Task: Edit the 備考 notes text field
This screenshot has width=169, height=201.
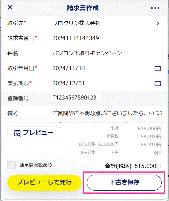Action: point(107,113)
